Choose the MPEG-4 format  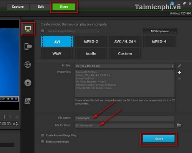[159, 42]
